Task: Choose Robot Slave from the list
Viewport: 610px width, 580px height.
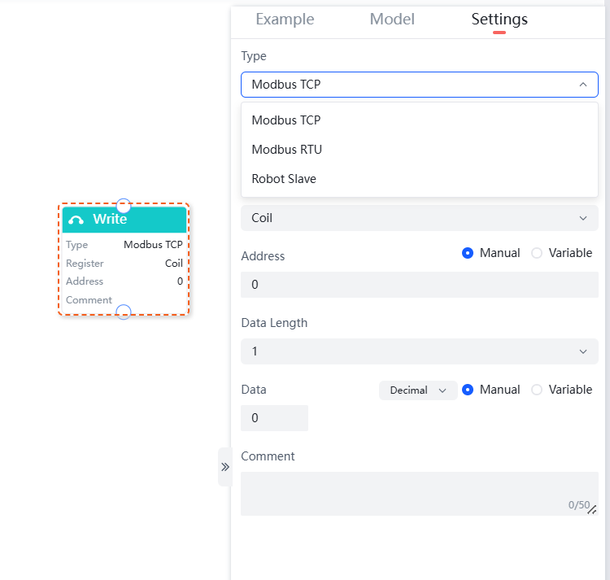Action: point(284,179)
